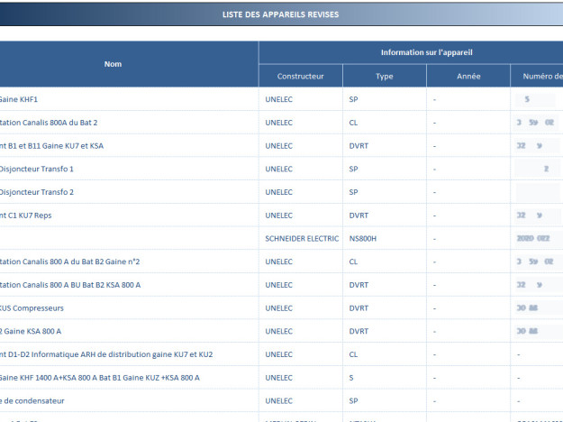
Task: Open the BU Bat B2 KSA 800 A entry
Action: [70, 285]
